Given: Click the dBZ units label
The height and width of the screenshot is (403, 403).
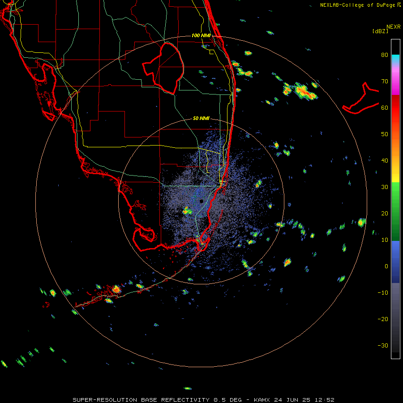Looking at the screenshot, I should point(380,31).
